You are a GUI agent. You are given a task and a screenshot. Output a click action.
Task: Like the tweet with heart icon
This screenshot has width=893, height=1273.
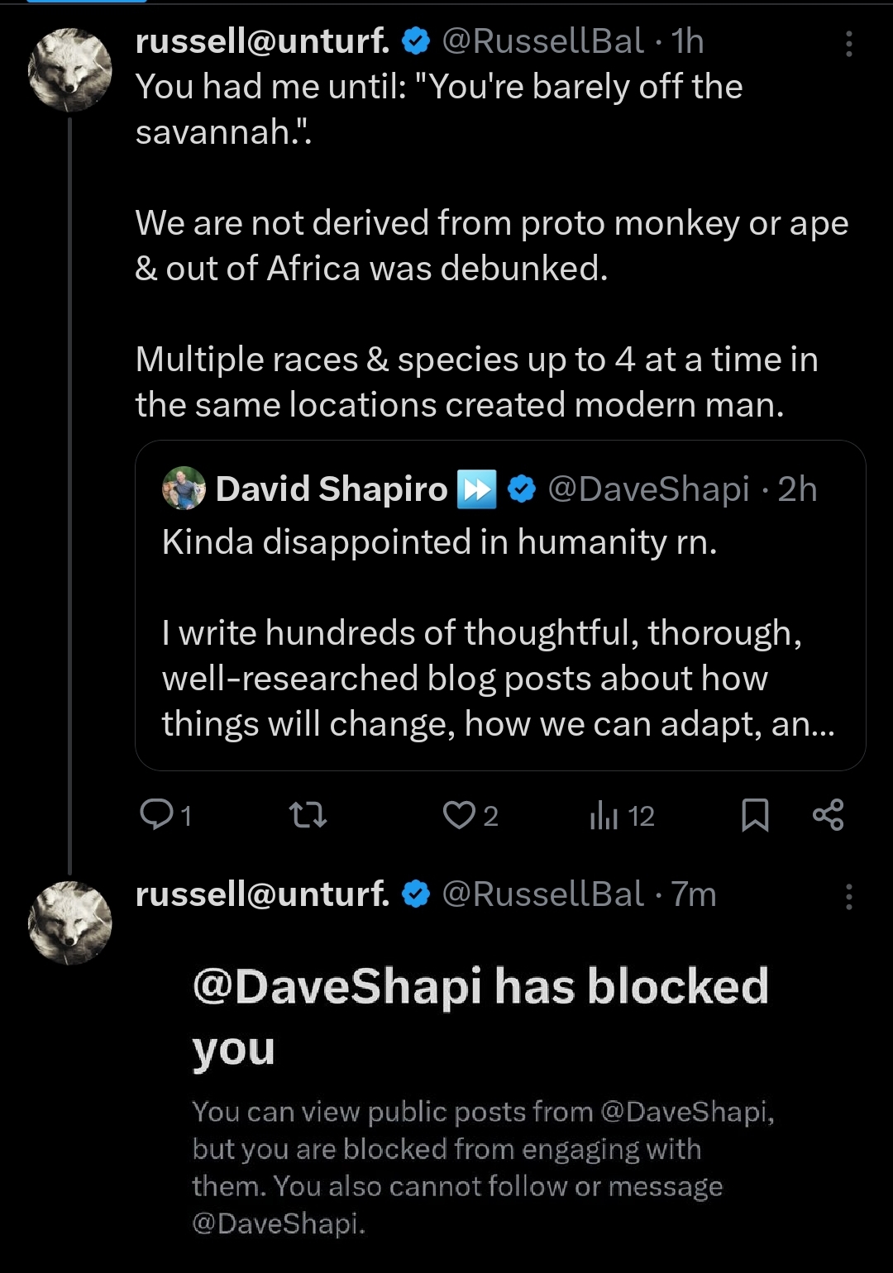[x=458, y=815]
